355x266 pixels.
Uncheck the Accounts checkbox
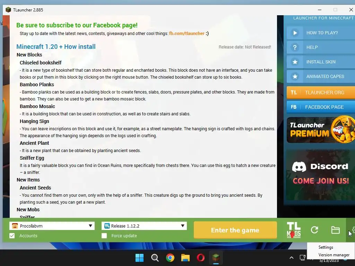coord(12,236)
